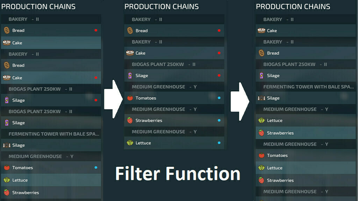Image resolution: width=358 pixels, height=201 pixels.
Task: Collapse the Fermenting Tower header in the left panel
Action: (x=54, y=134)
